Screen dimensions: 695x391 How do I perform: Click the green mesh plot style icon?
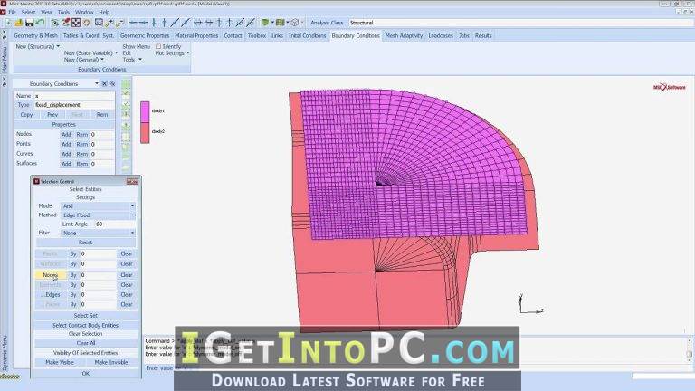point(281,22)
